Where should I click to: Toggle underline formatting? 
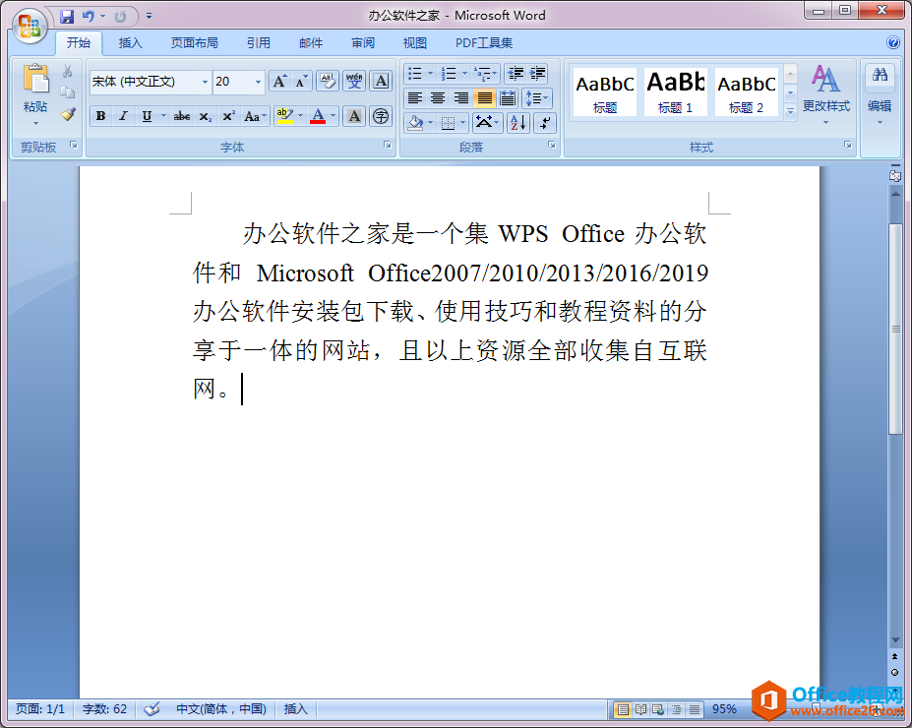147,116
